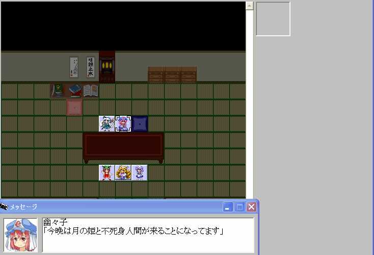
Task: Click the blue closed book on the shelf
Action: (x=75, y=91)
